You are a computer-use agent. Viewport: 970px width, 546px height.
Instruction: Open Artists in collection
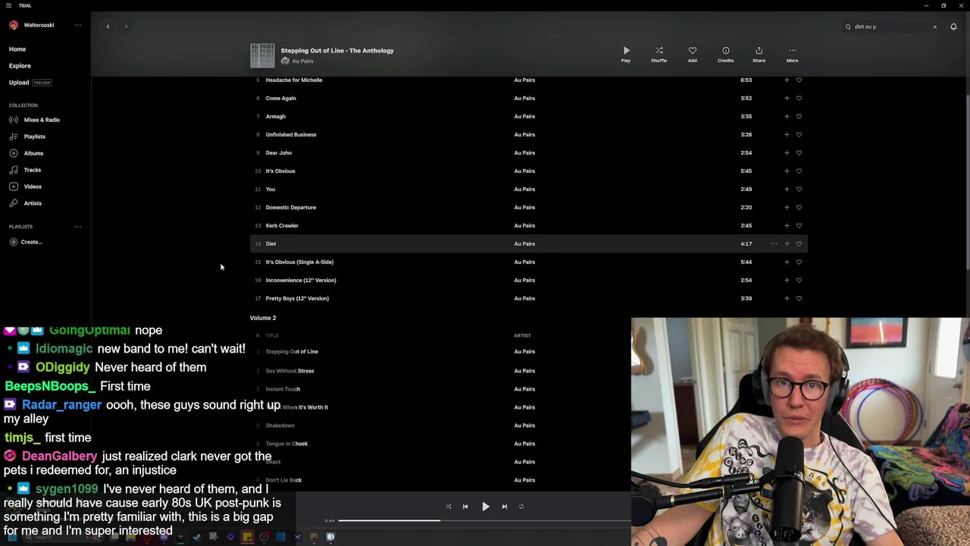click(x=25, y=203)
